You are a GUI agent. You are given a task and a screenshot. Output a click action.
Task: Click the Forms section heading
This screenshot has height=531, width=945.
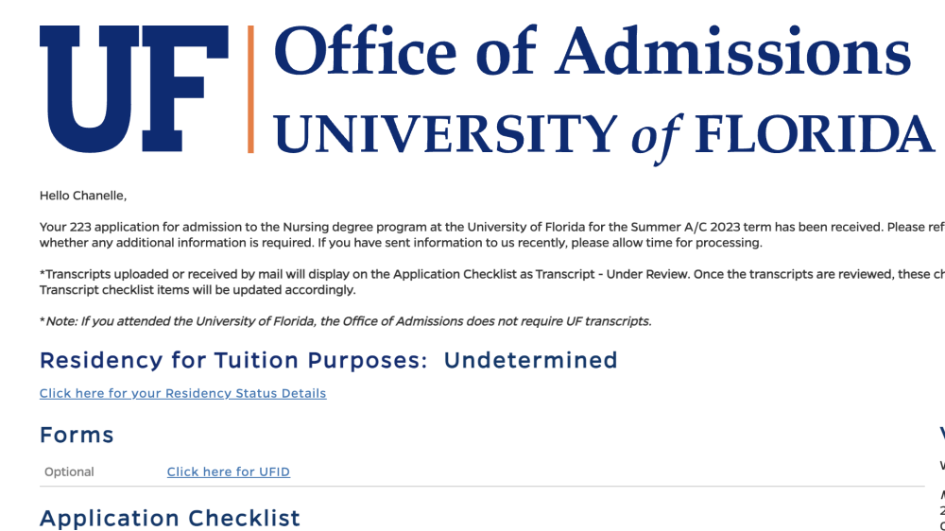coord(77,436)
